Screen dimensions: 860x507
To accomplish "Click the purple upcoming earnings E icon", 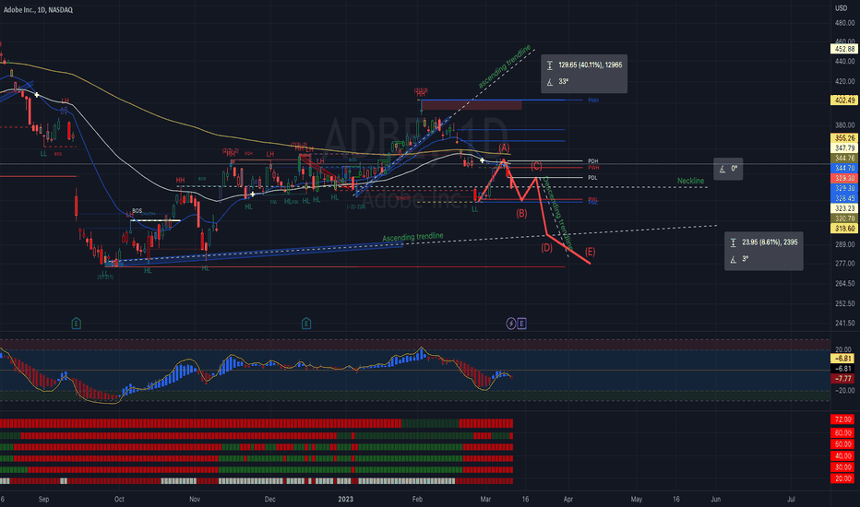I will coord(521,324).
